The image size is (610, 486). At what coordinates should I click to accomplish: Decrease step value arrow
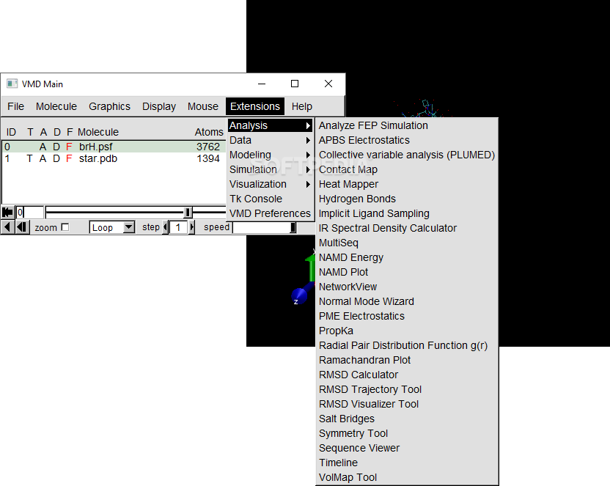point(166,227)
